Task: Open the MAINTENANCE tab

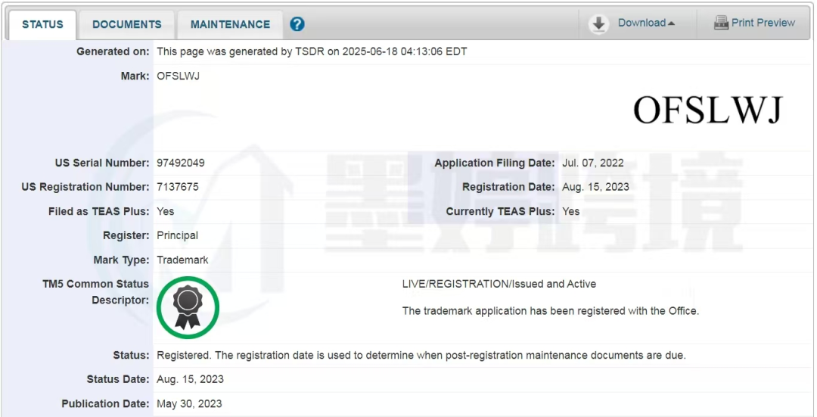Action: click(x=230, y=24)
